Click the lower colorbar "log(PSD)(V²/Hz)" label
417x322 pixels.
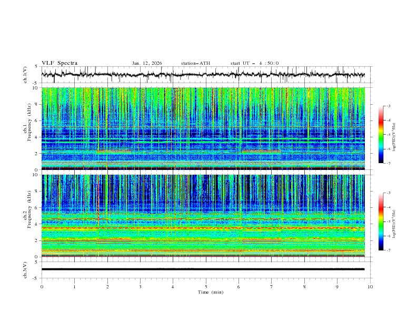click(x=394, y=224)
